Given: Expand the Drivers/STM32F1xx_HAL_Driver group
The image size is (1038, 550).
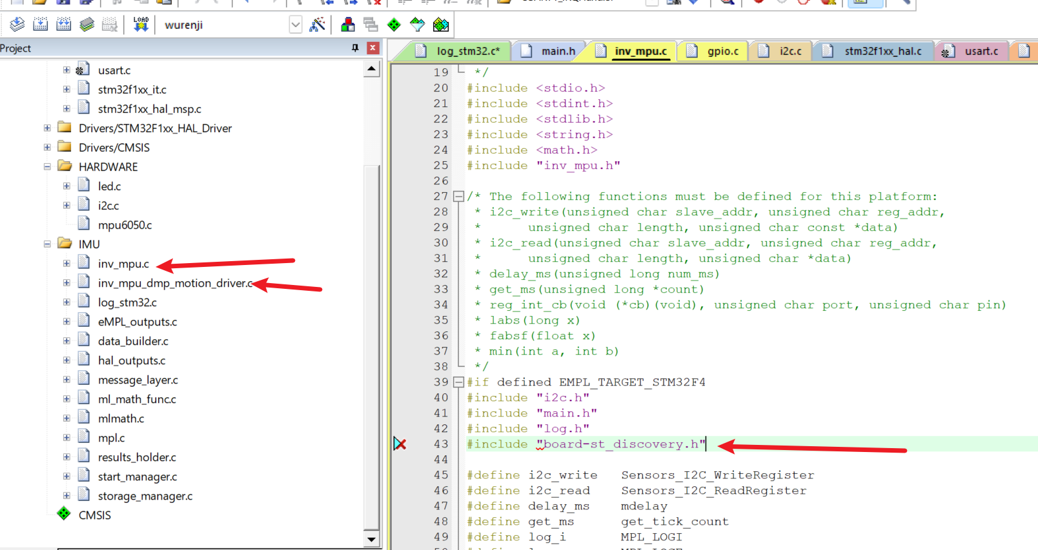Looking at the screenshot, I should pyautogui.click(x=47, y=128).
